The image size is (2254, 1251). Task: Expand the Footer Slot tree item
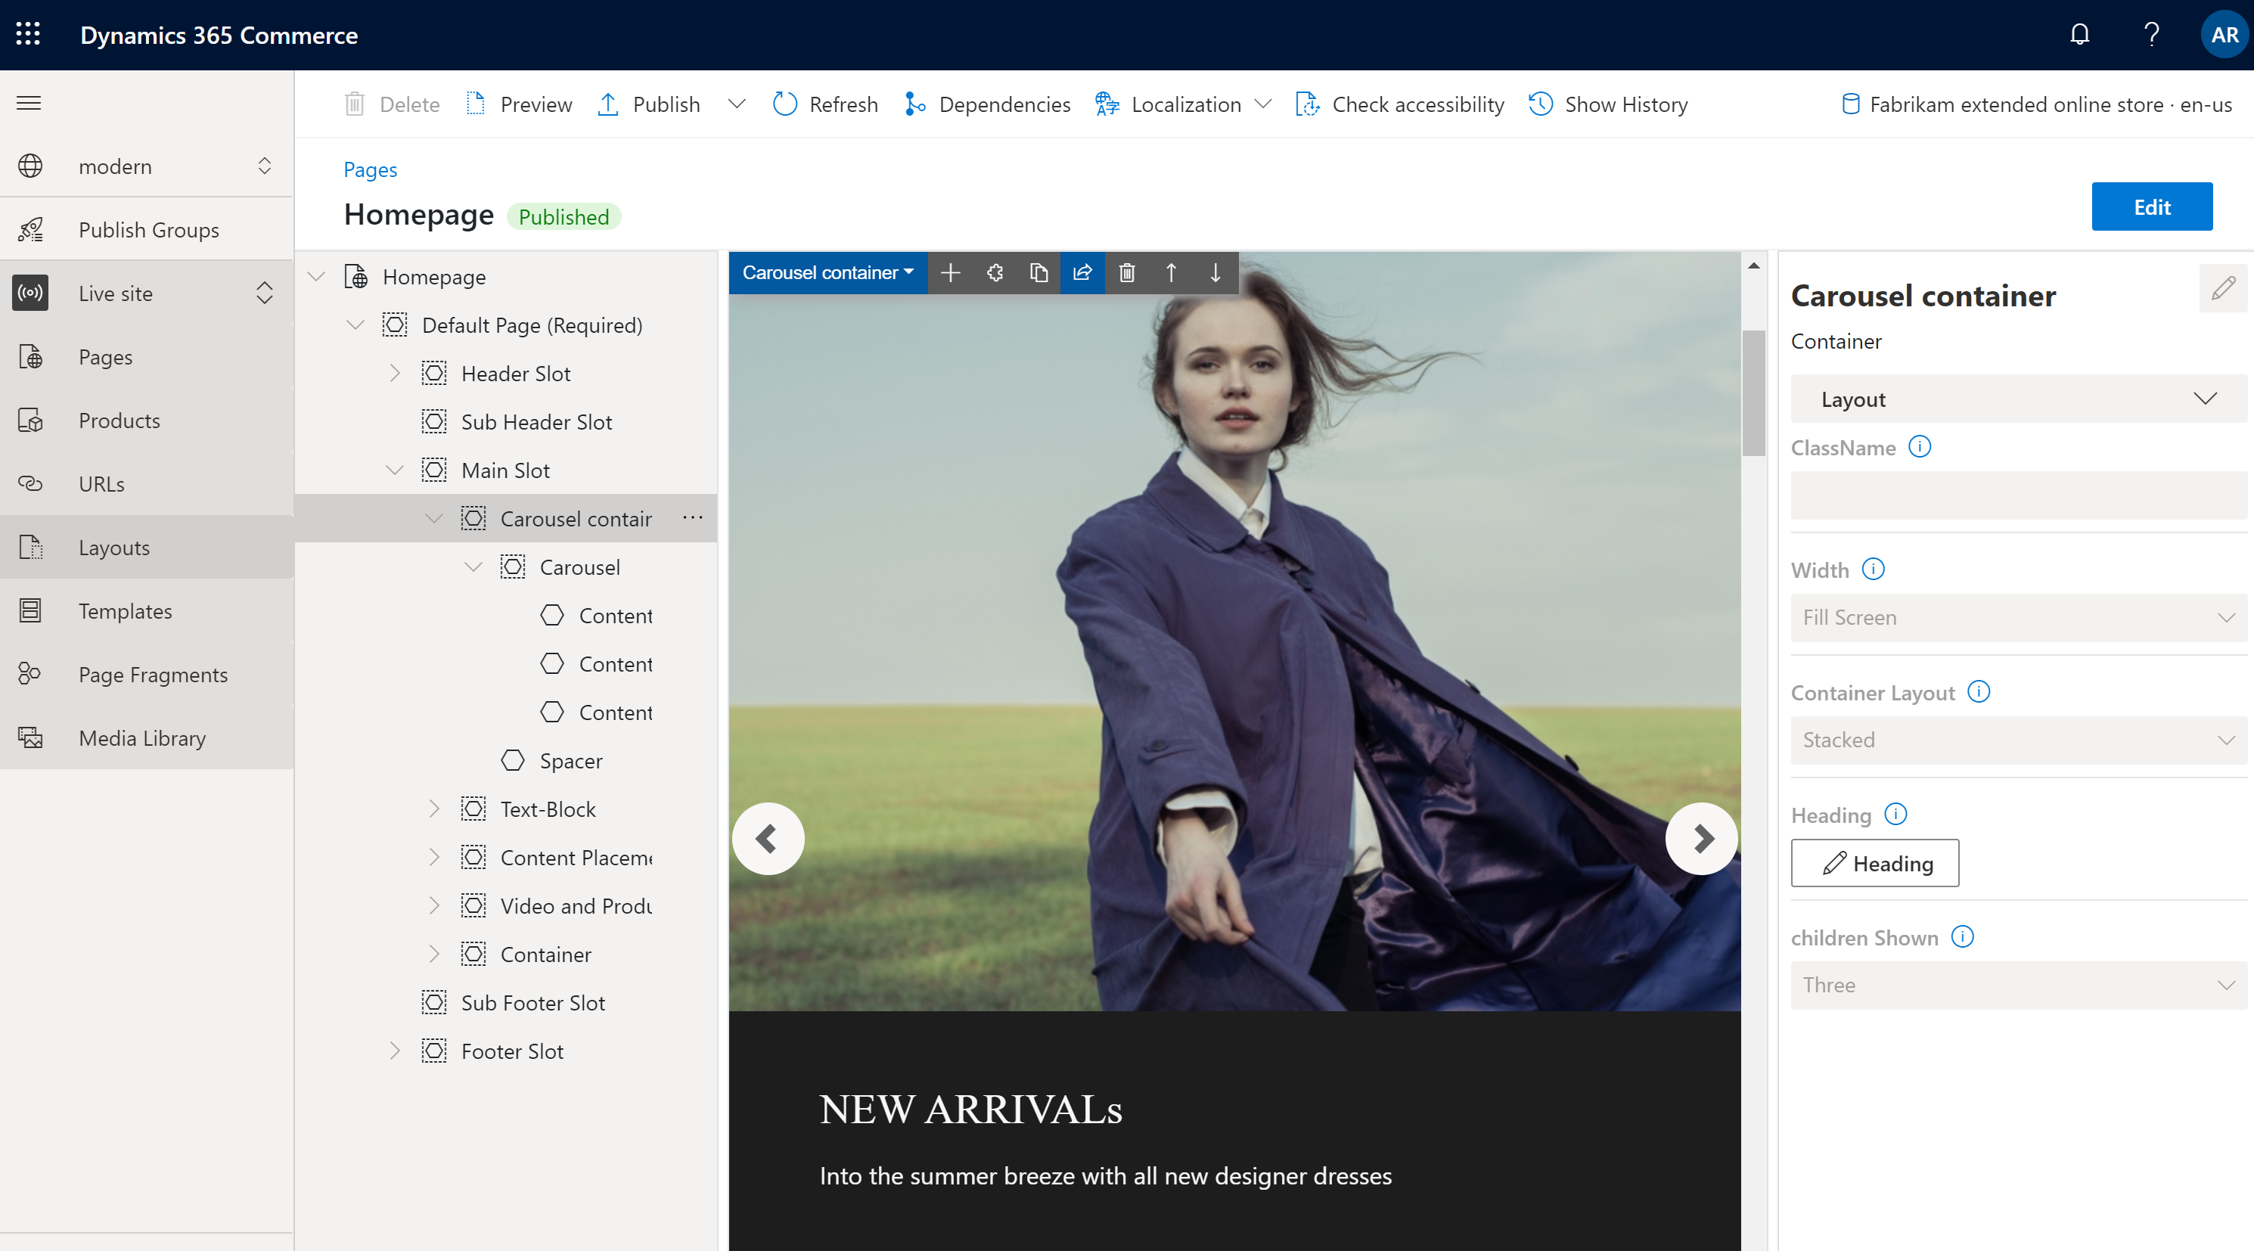pos(394,1051)
